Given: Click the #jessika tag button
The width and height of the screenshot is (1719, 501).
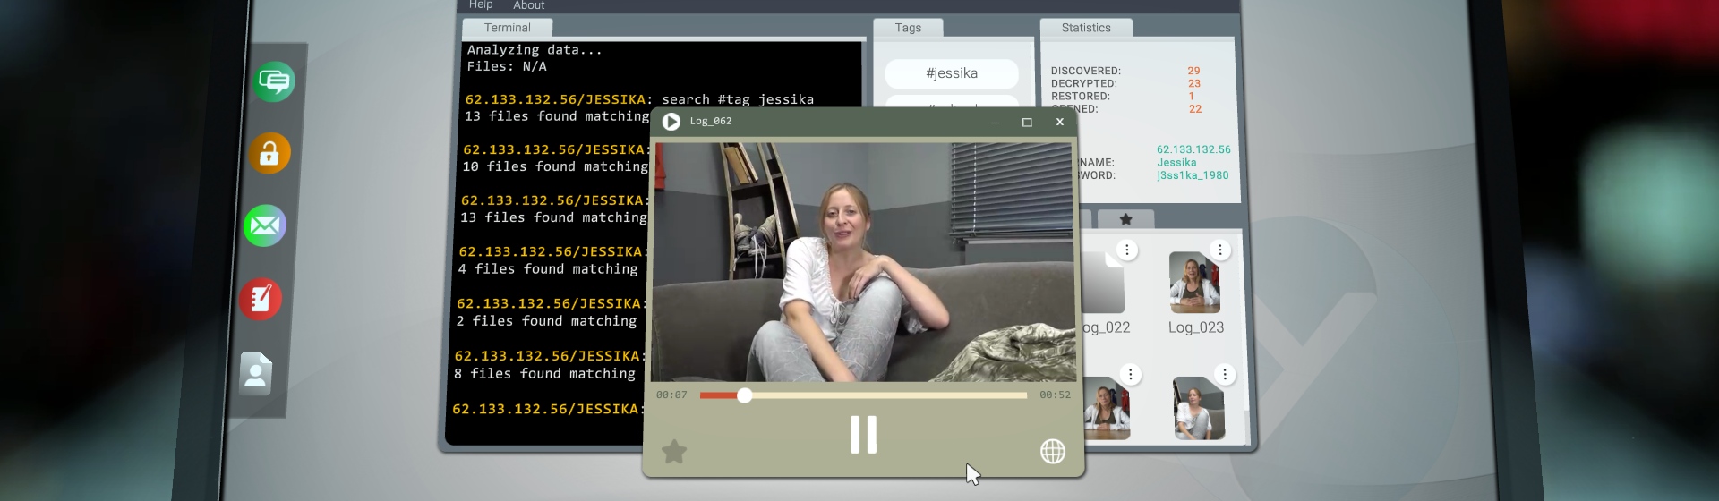Looking at the screenshot, I should click(952, 73).
